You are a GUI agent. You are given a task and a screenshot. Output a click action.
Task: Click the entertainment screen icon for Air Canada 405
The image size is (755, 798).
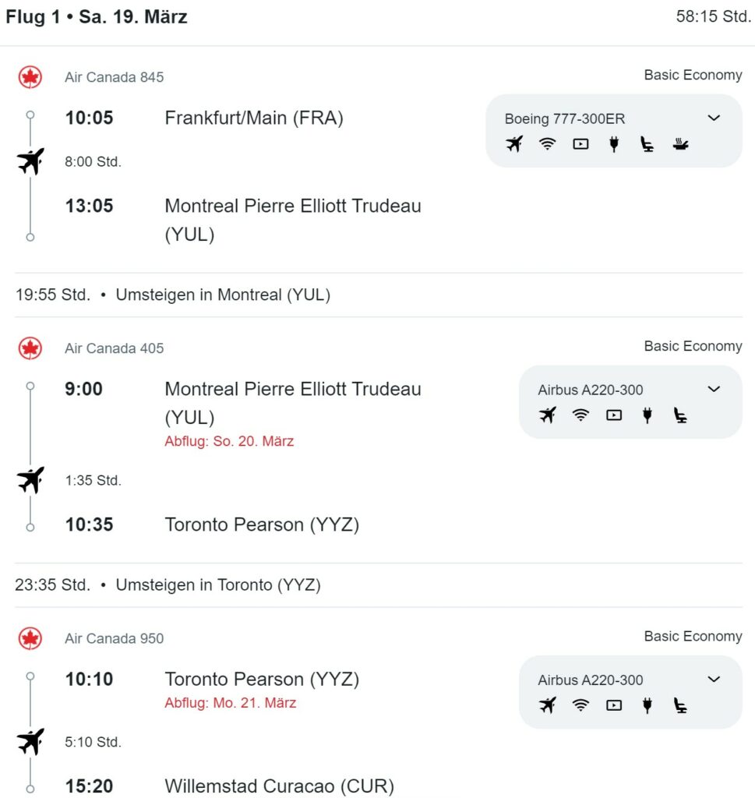pyautogui.click(x=614, y=415)
